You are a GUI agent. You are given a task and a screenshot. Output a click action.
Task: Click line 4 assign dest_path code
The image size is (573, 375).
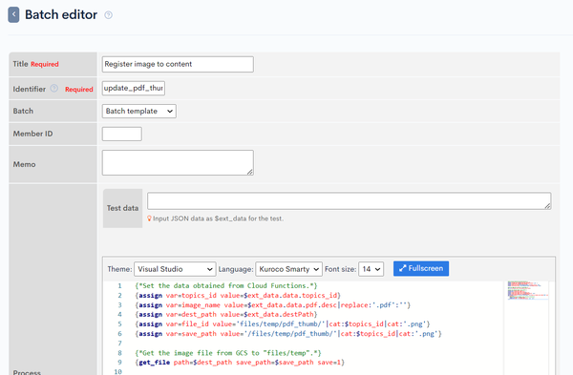225,314
